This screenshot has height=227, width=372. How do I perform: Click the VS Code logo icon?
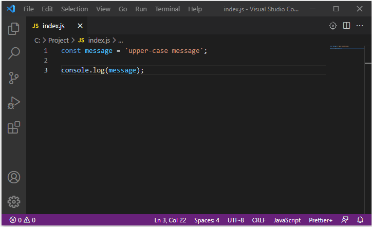click(x=11, y=9)
